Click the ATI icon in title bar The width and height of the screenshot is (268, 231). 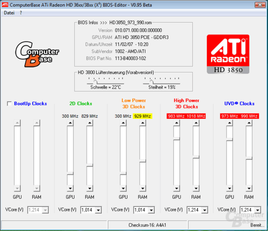coord(5,5)
